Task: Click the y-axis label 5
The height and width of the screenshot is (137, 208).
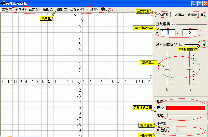Action: point(79,50)
